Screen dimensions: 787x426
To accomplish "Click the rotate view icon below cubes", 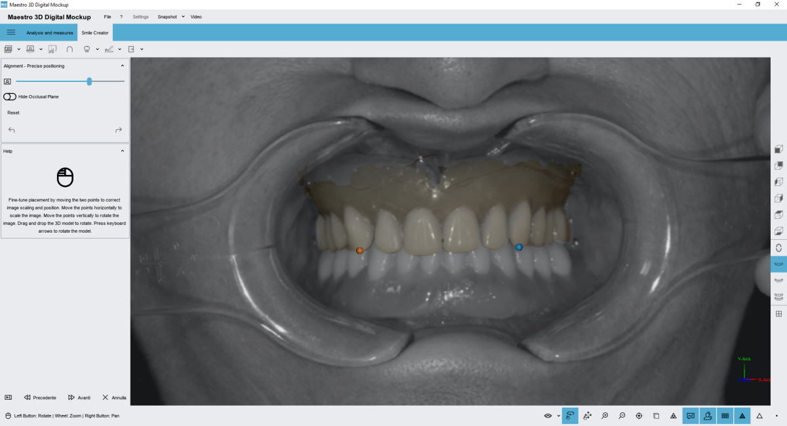I will coord(778,248).
